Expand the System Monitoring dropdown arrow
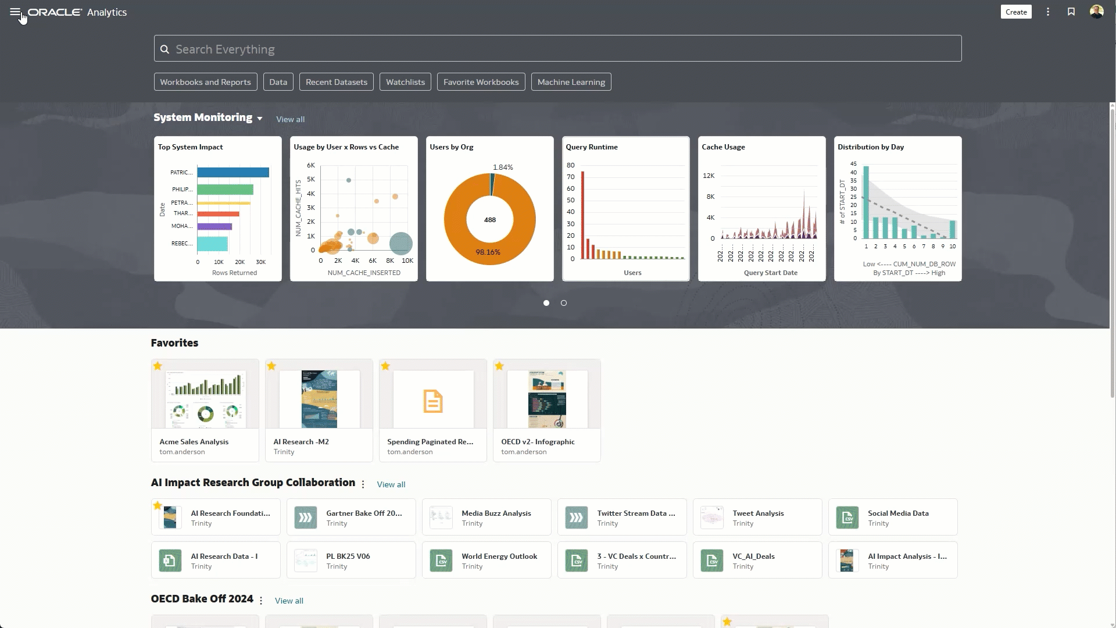Image resolution: width=1116 pixels, height=628 pixels. point(260,119)
